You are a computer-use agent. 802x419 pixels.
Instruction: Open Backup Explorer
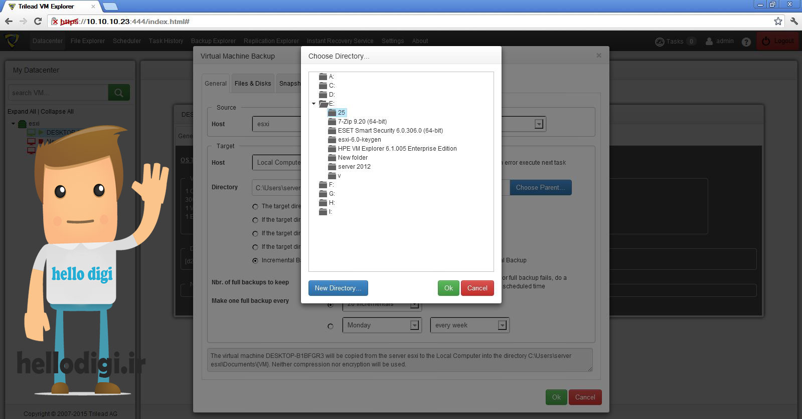[x=213, y=41]
